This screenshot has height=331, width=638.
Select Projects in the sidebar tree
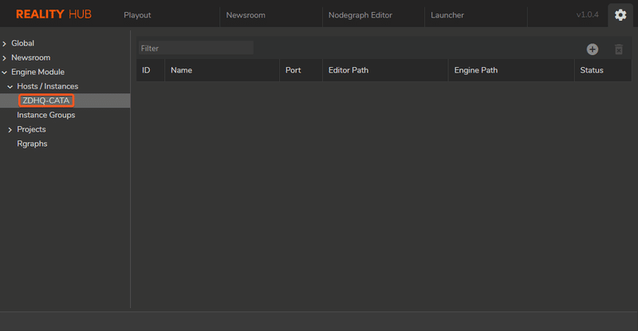coord(31,129)
